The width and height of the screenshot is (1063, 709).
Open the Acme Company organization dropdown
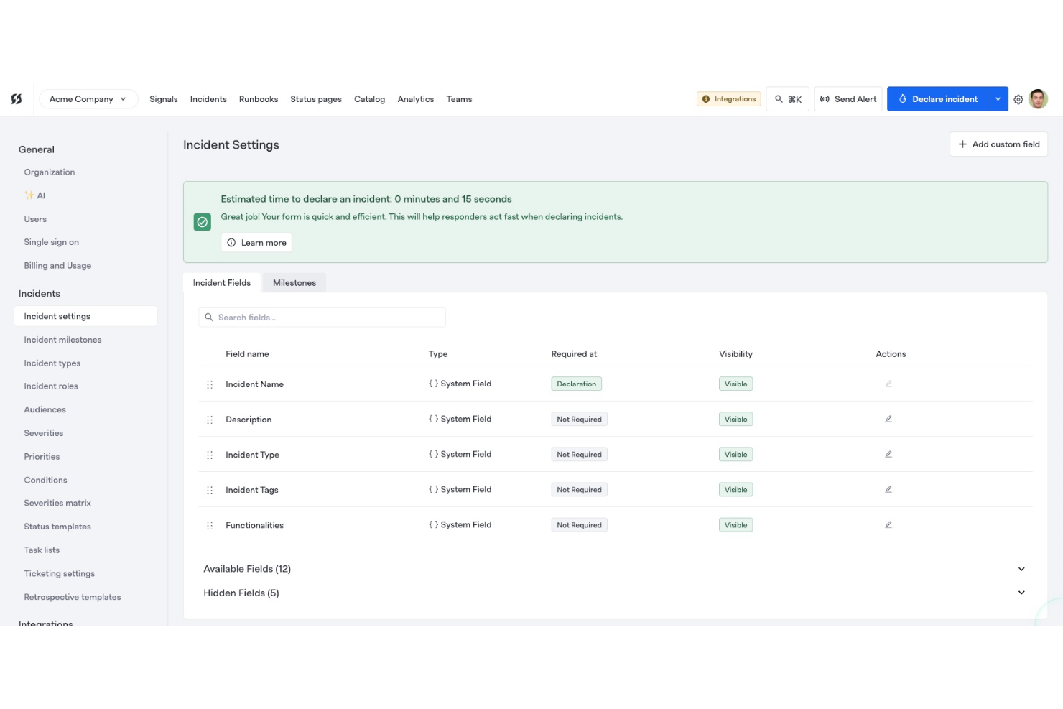coord(88,99)
